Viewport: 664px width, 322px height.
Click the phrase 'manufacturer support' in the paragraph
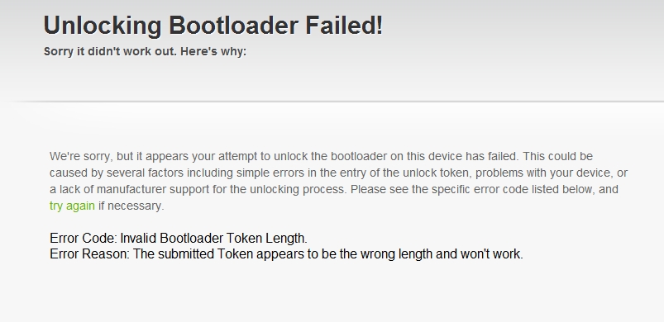[153, 189]
